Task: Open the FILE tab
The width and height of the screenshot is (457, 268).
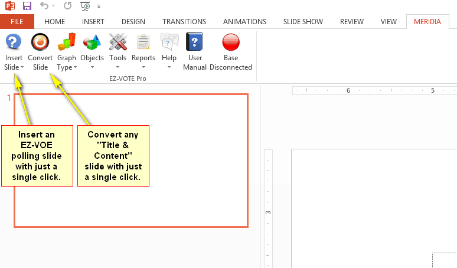Action: (x=17, y=22)
